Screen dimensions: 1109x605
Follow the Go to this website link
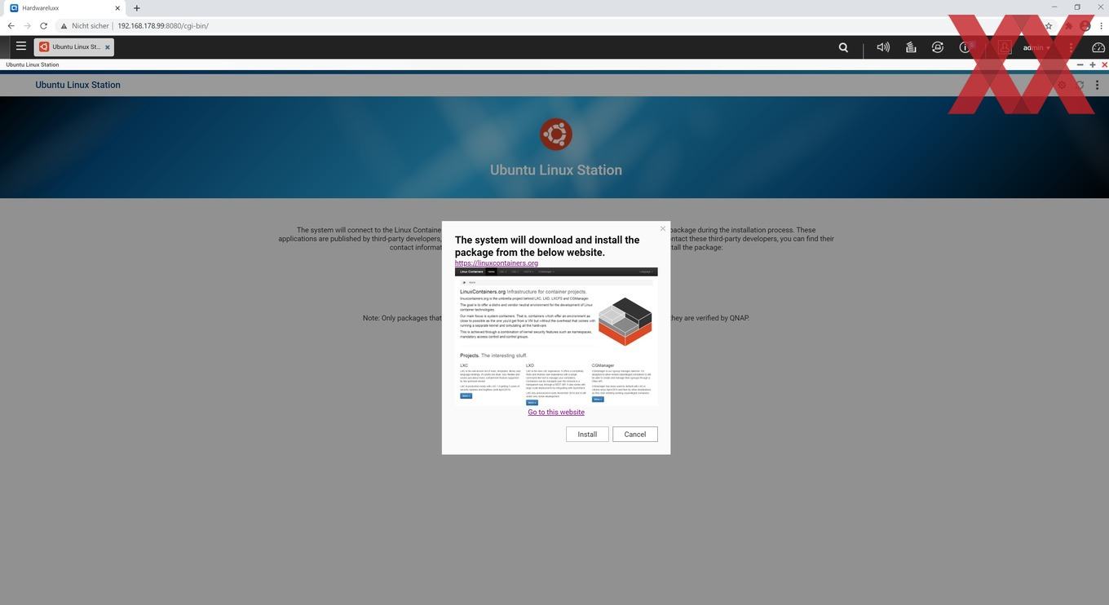(556, 412)
